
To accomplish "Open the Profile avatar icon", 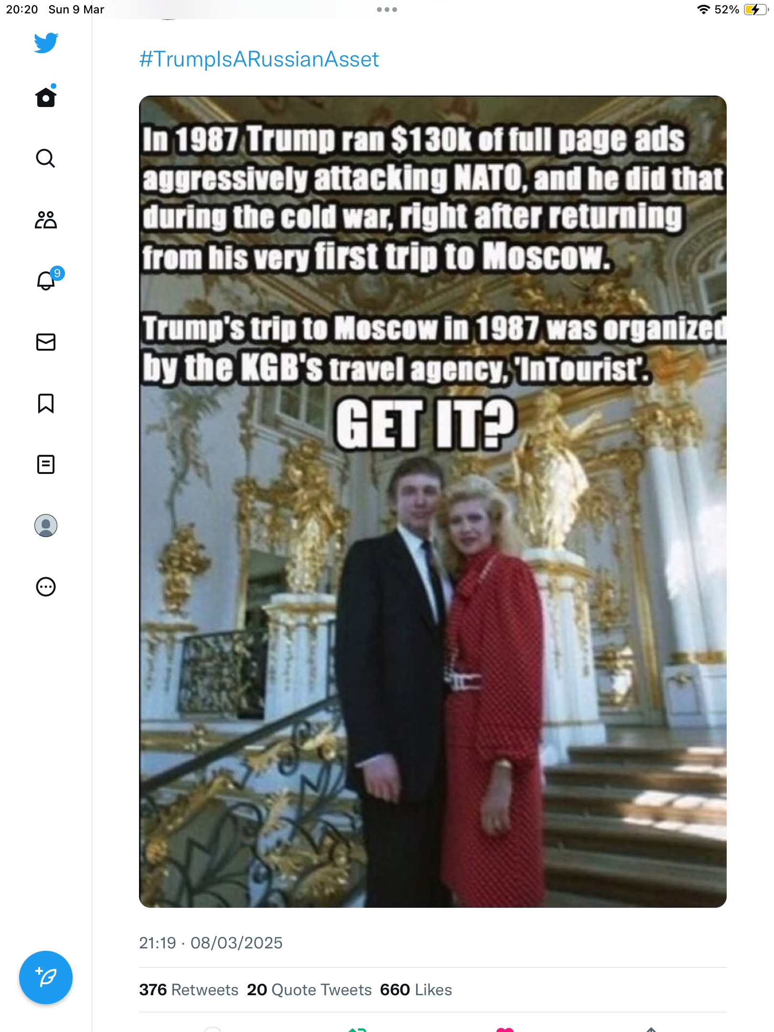I will [46, 526].
